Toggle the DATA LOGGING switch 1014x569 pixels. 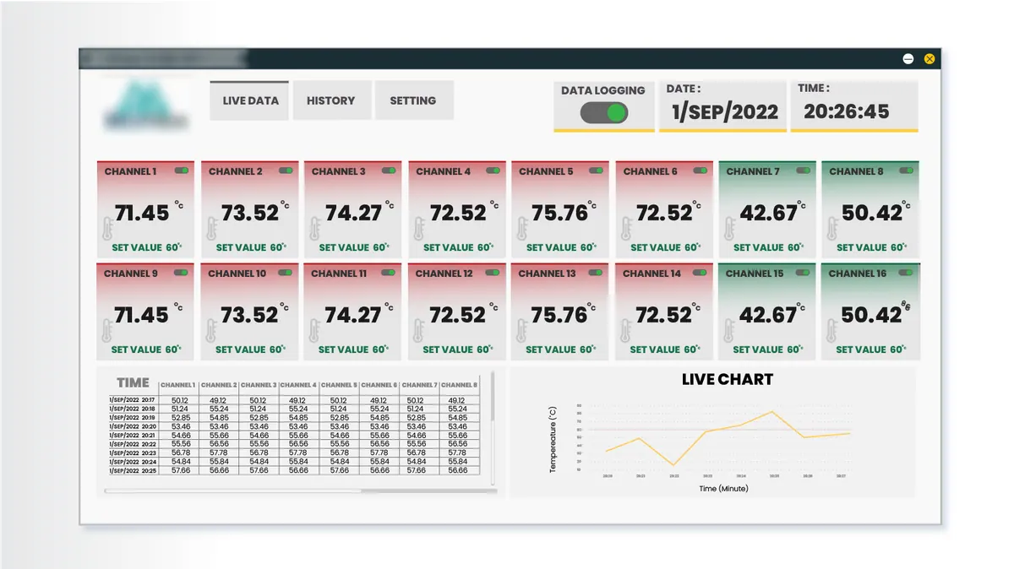tap(604, 113)
